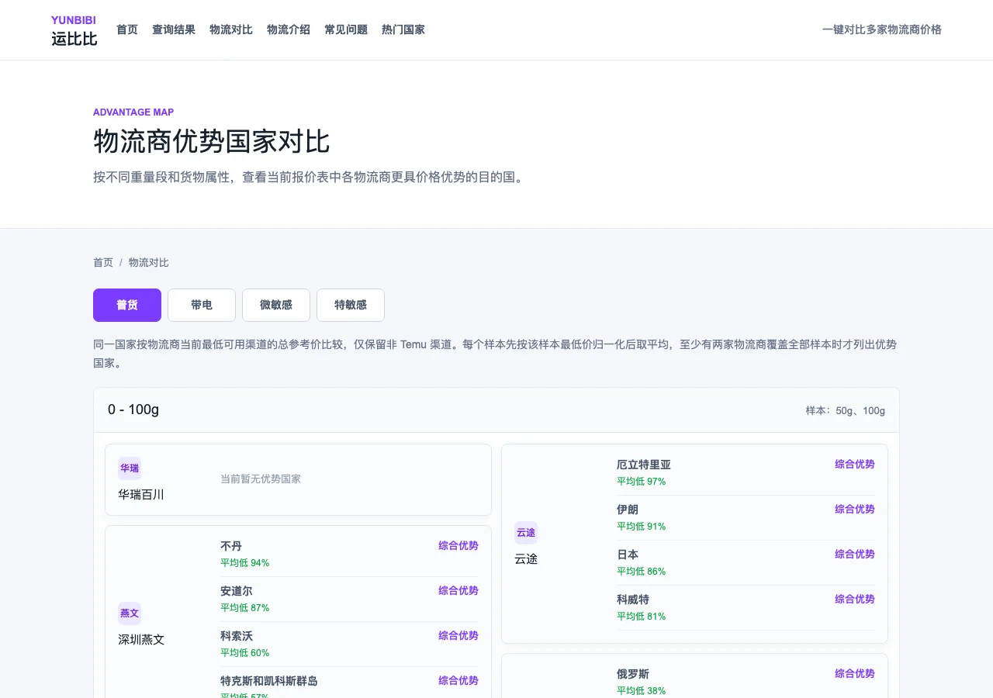
Task: Click the 云途 carrier name under its badge
Action: pyautogui.click(x=526, y=558)
